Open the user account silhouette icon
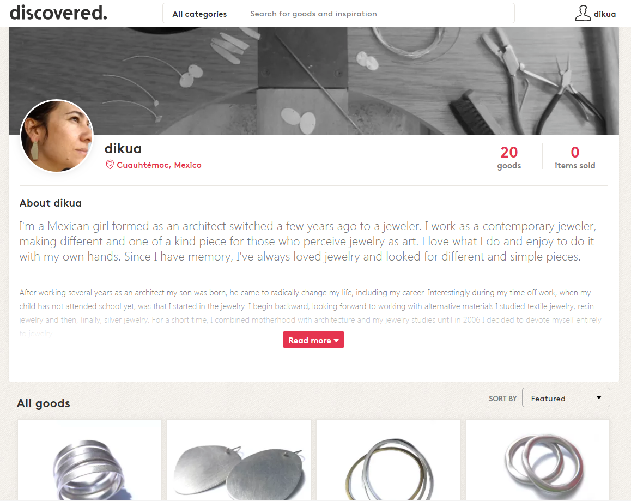 [x=583, y=13]
